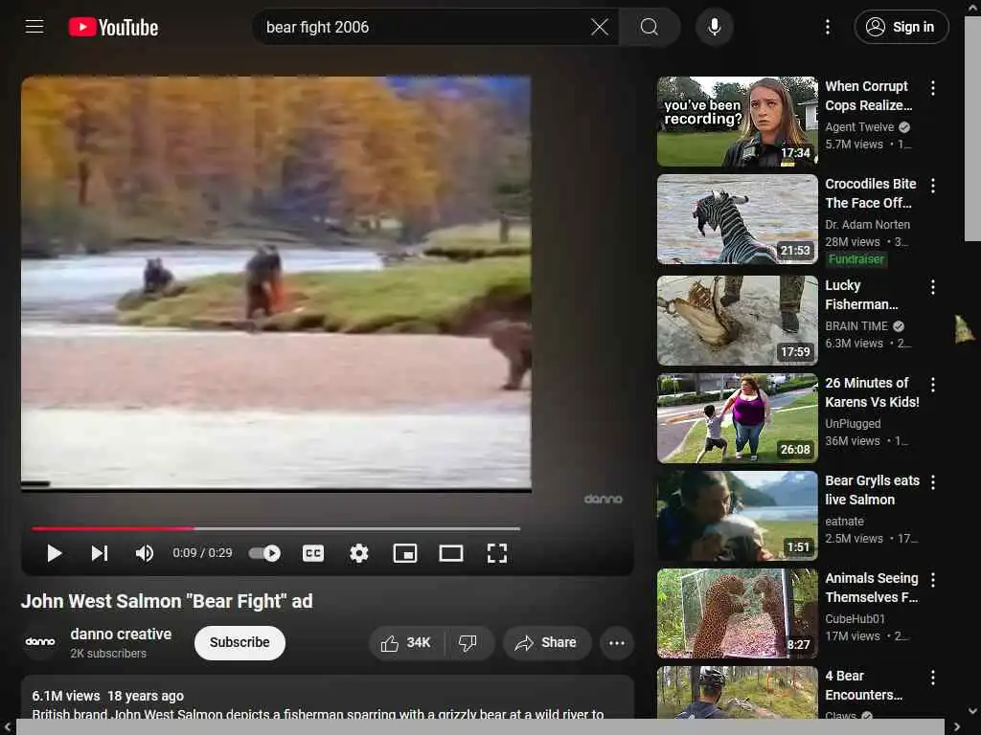Click the '26 Minutes of Karens Vs Kids!' title
Image resolution: width=981 pixels, height=735 pixels.
(x=872, y=392)
